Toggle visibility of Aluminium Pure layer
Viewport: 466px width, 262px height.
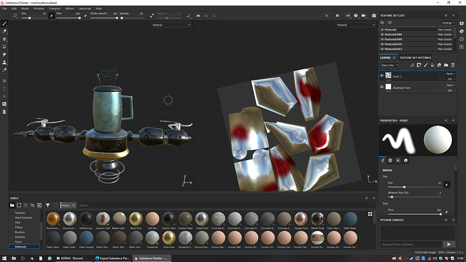click(x=382, y=87)
